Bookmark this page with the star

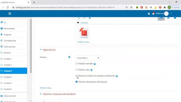(x=131, y=7)
